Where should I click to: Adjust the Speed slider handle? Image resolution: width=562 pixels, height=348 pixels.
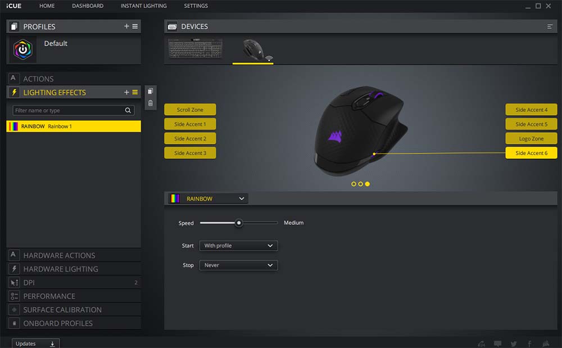coord(239,223)
